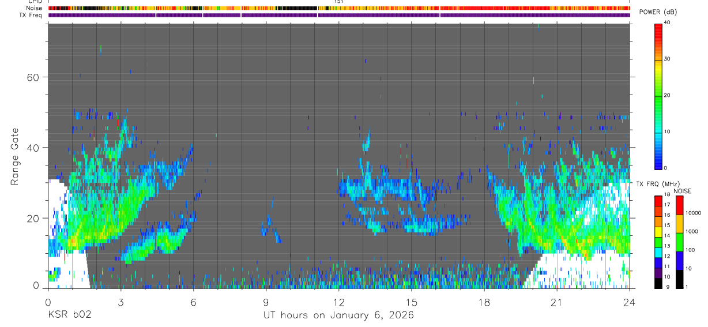Click the purple TX Freq strip at top
Screen dimensions: 708x327
[x=339, y=15]
